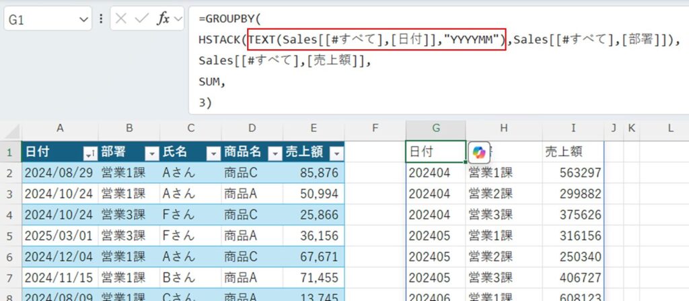Click cell with date 2024/08/29
Screen dimensions: 689x301
pos(60,173)
